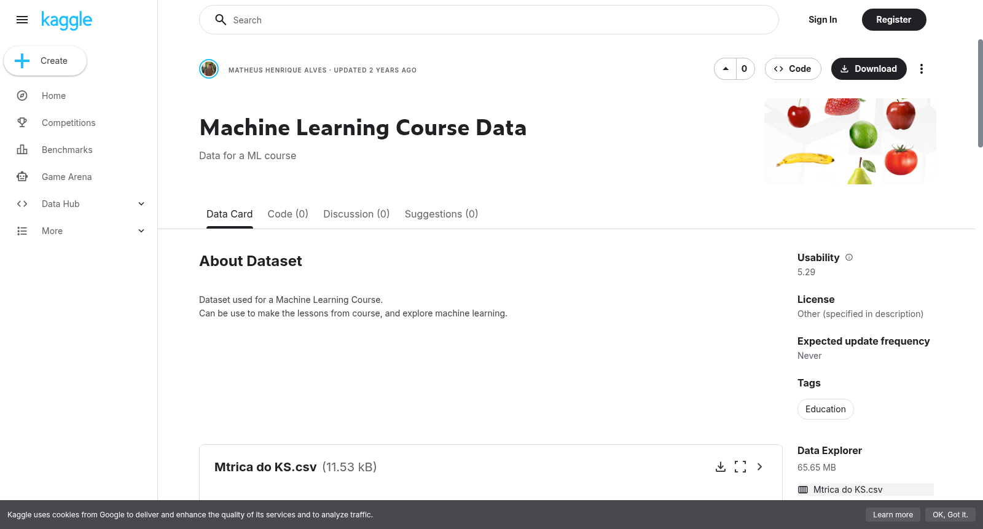
Task: Open the Home compass icon
Action: (x=22, y=96)
